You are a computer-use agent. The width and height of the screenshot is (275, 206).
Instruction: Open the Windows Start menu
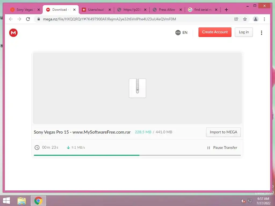coord(6,201)
